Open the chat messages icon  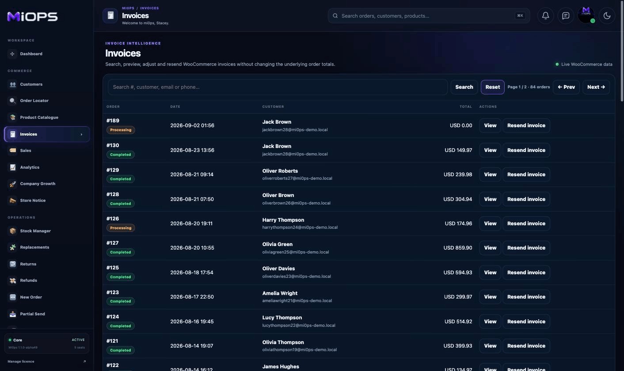click(x=566, y=16)
